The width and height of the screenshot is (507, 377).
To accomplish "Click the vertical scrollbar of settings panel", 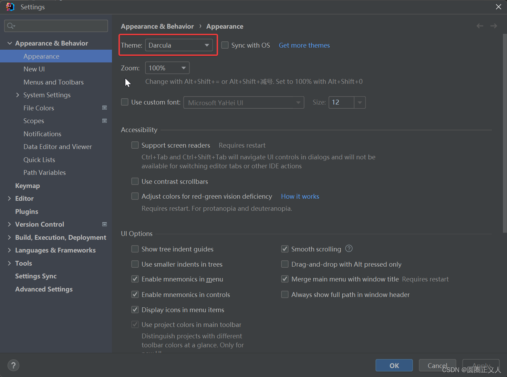I will [505, 133].
